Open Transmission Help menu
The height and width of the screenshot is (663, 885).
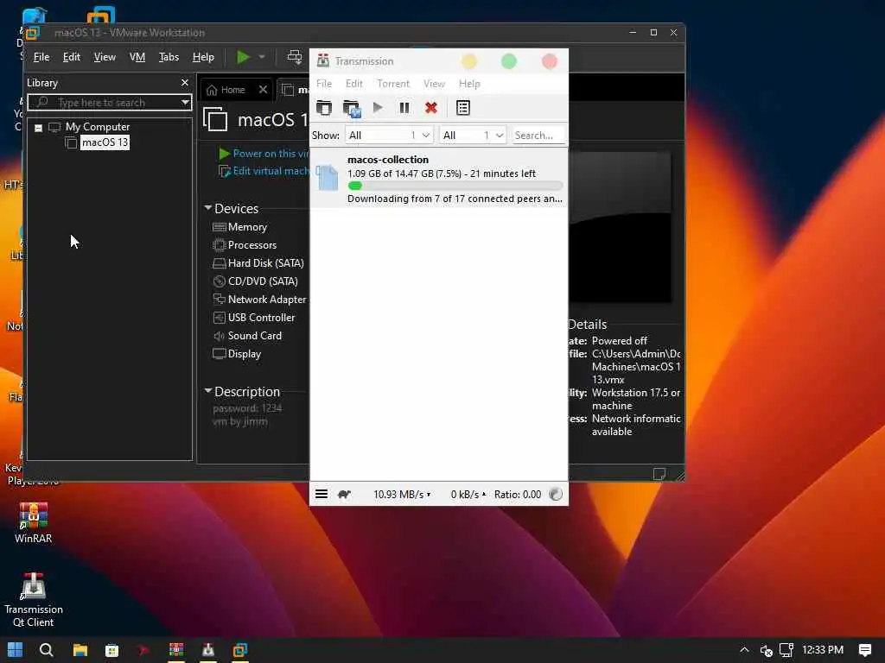coord(469,84)
